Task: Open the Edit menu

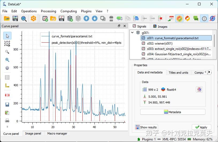Action: (x=14, y=11)
